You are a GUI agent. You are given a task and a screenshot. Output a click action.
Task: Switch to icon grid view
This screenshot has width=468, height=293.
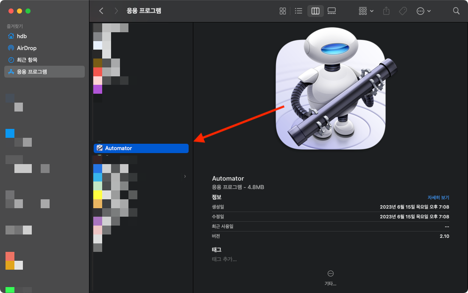click(283, 11)
